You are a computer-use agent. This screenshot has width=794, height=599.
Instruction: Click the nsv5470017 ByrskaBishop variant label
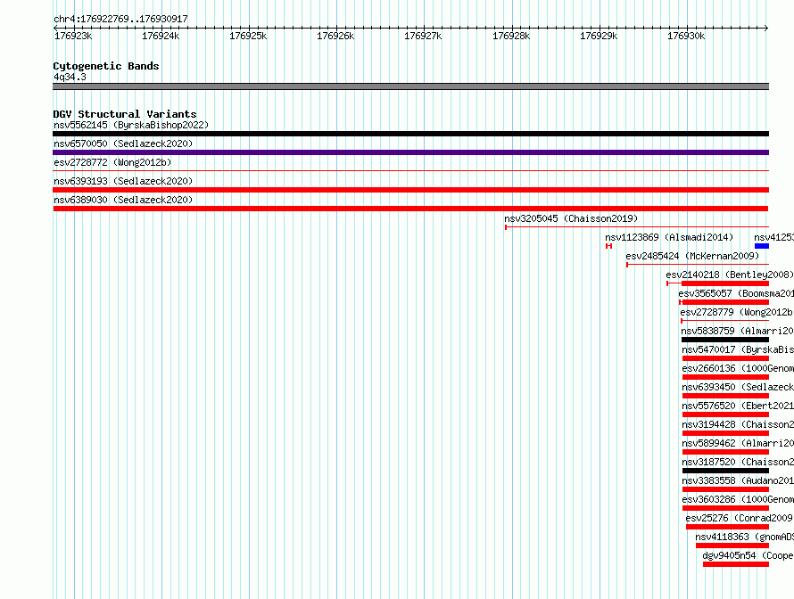coord(738,349)
